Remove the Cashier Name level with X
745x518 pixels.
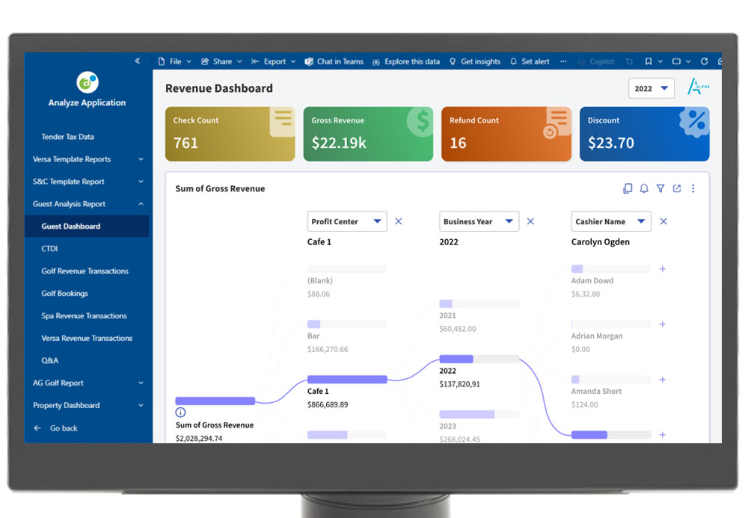pos(663,221)
